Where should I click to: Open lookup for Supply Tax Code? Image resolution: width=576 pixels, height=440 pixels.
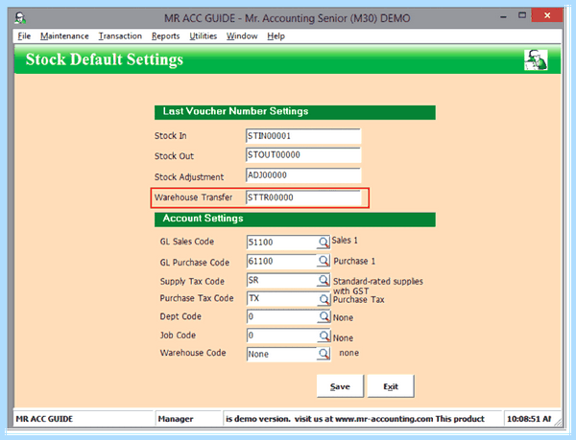324,281
